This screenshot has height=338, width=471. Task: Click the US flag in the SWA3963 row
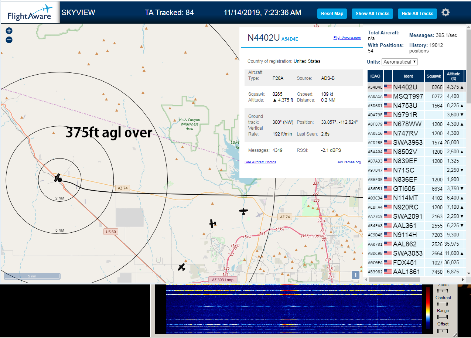click(x=388, y=143)
